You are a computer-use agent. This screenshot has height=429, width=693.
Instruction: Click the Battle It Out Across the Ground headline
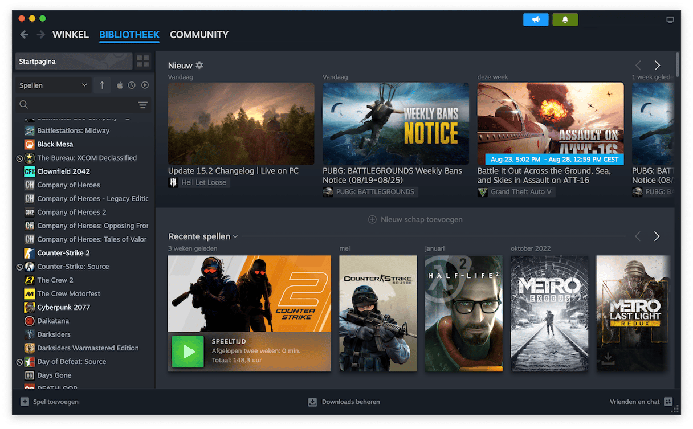(x=544, y=175)
